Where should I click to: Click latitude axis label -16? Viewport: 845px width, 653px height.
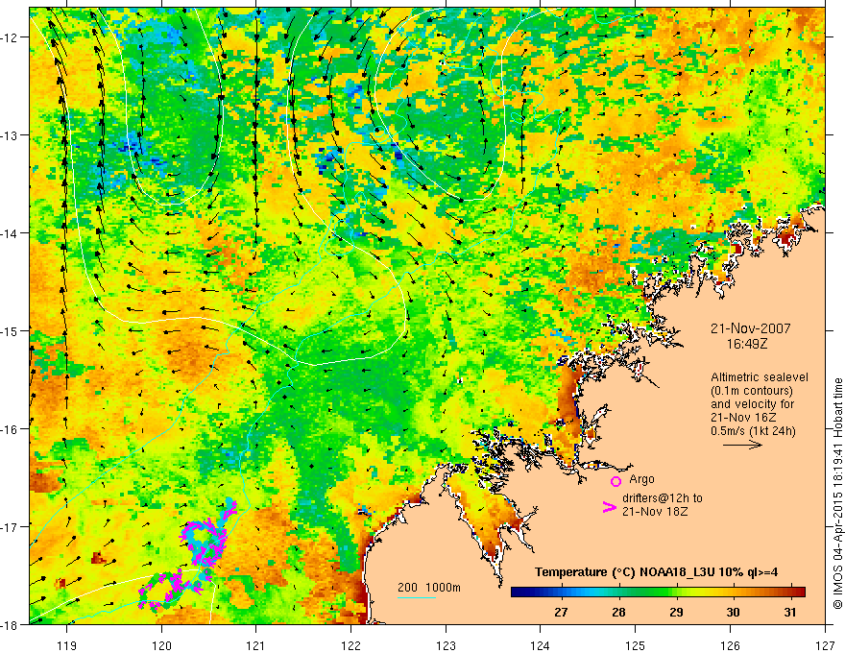pyautogui.click(x=11, y=429)
